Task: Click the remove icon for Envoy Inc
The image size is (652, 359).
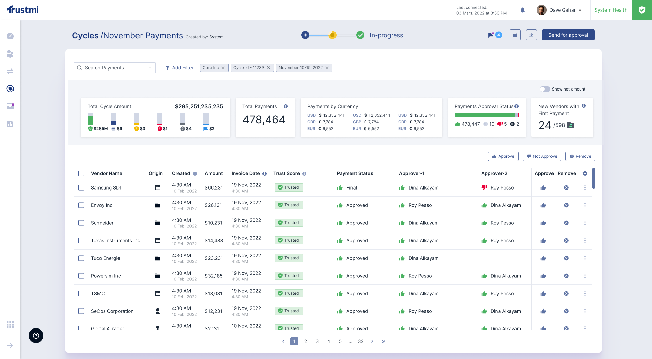Action: click(566, 205)
